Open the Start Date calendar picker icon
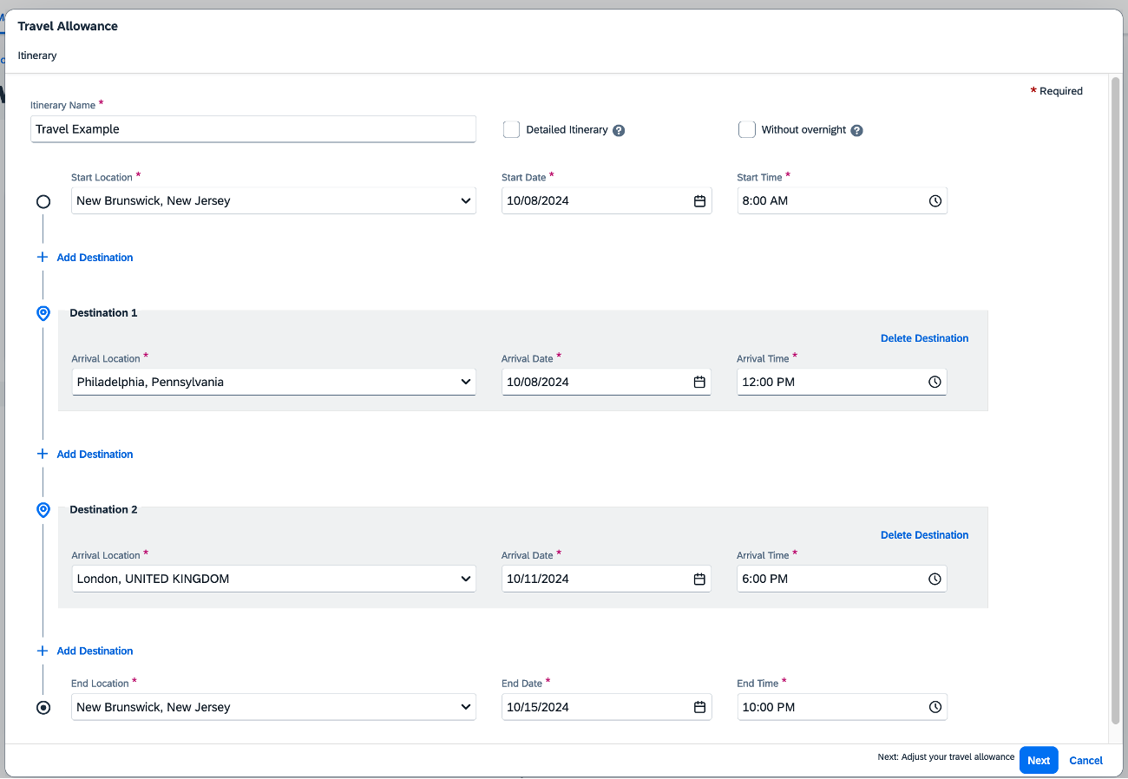Image resolution: width=1128 pixels, height=779 pixels. tap(699, 200)
